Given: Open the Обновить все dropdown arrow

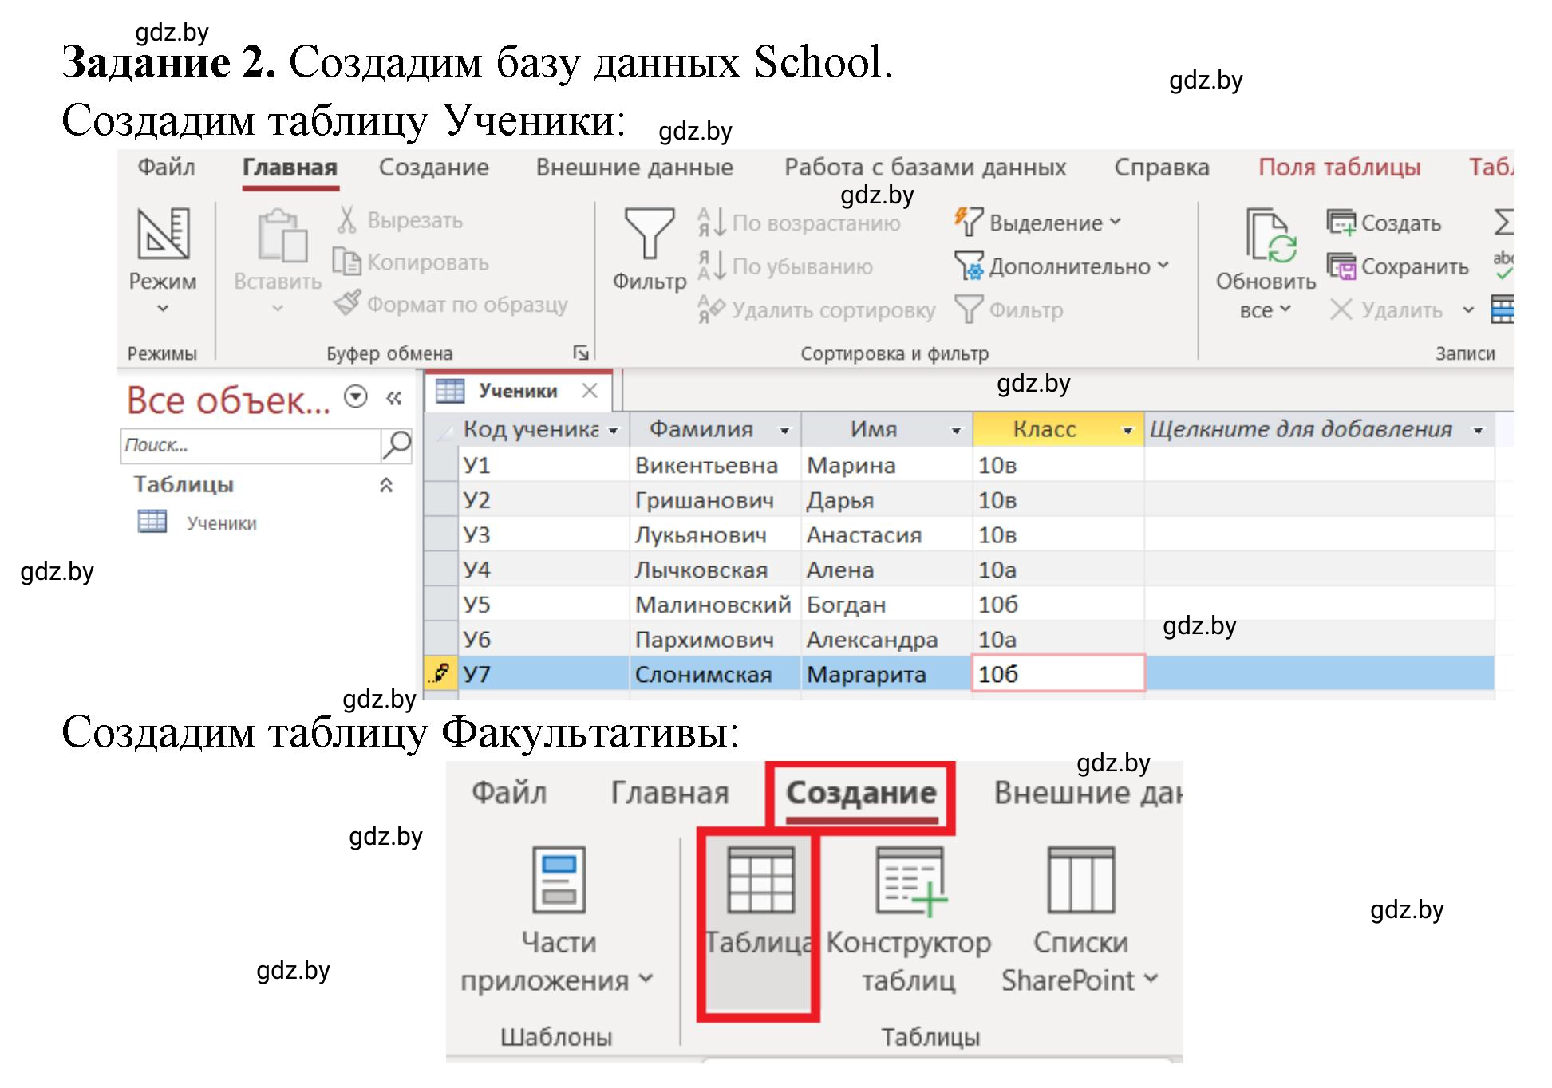Looking at the screenshot, I should (x=1285, y=309).
